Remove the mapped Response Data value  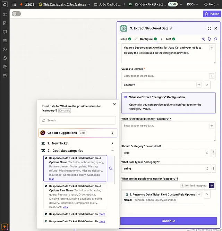tap(207, 195)
